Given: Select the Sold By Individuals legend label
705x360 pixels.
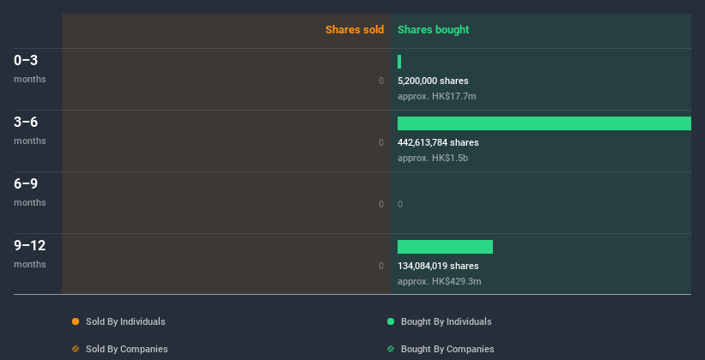Looking at the screenshot, I should tap(125, 321).
